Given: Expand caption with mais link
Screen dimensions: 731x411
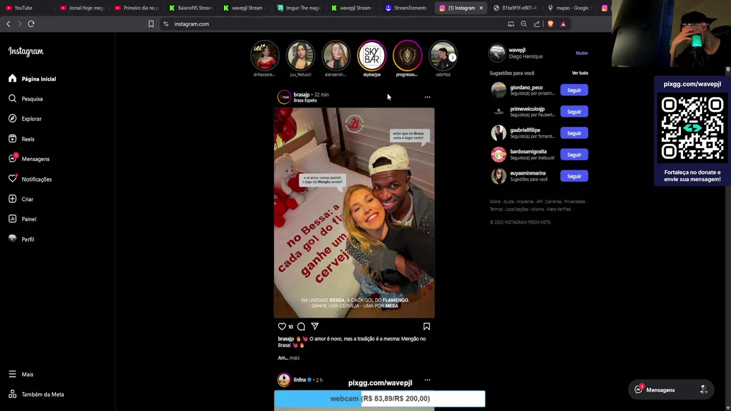Looking at the screenshot, I should (294, 358).
